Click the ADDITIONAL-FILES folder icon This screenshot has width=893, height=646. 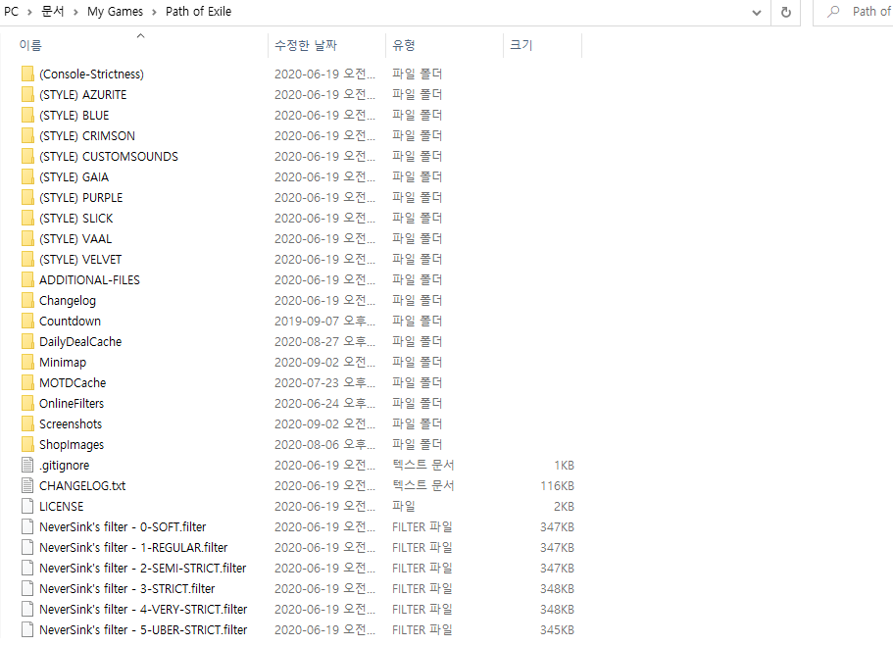27,279
